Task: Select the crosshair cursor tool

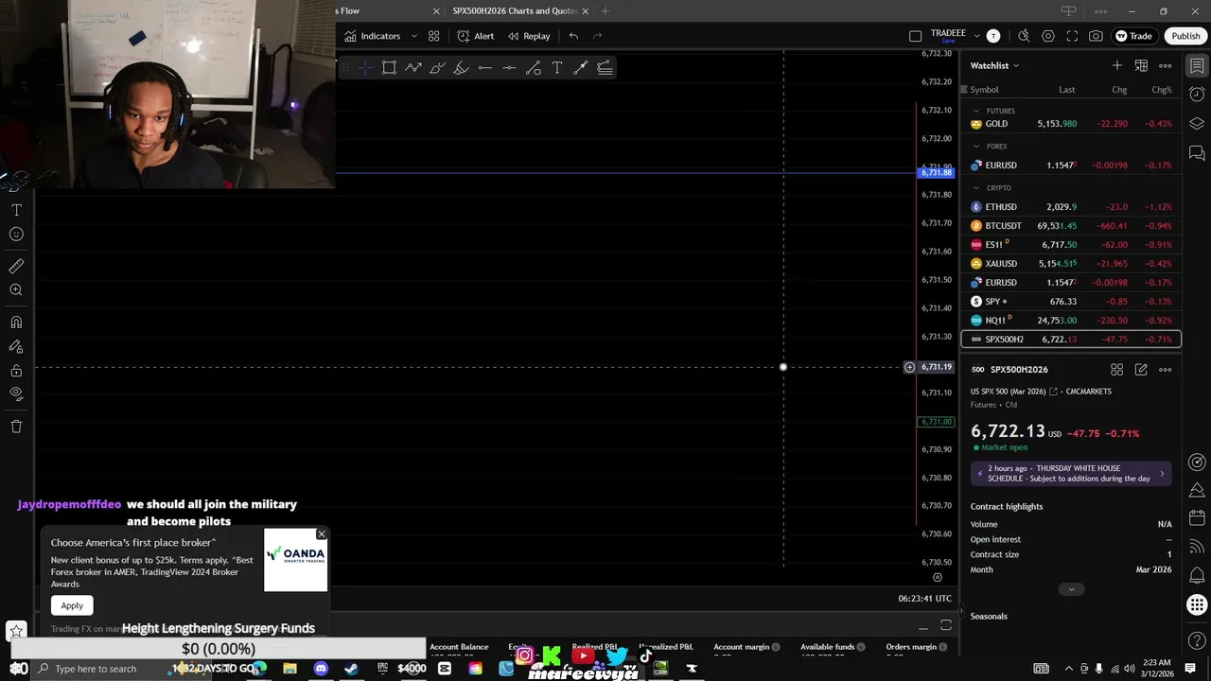Action: [x=365, y=67]
